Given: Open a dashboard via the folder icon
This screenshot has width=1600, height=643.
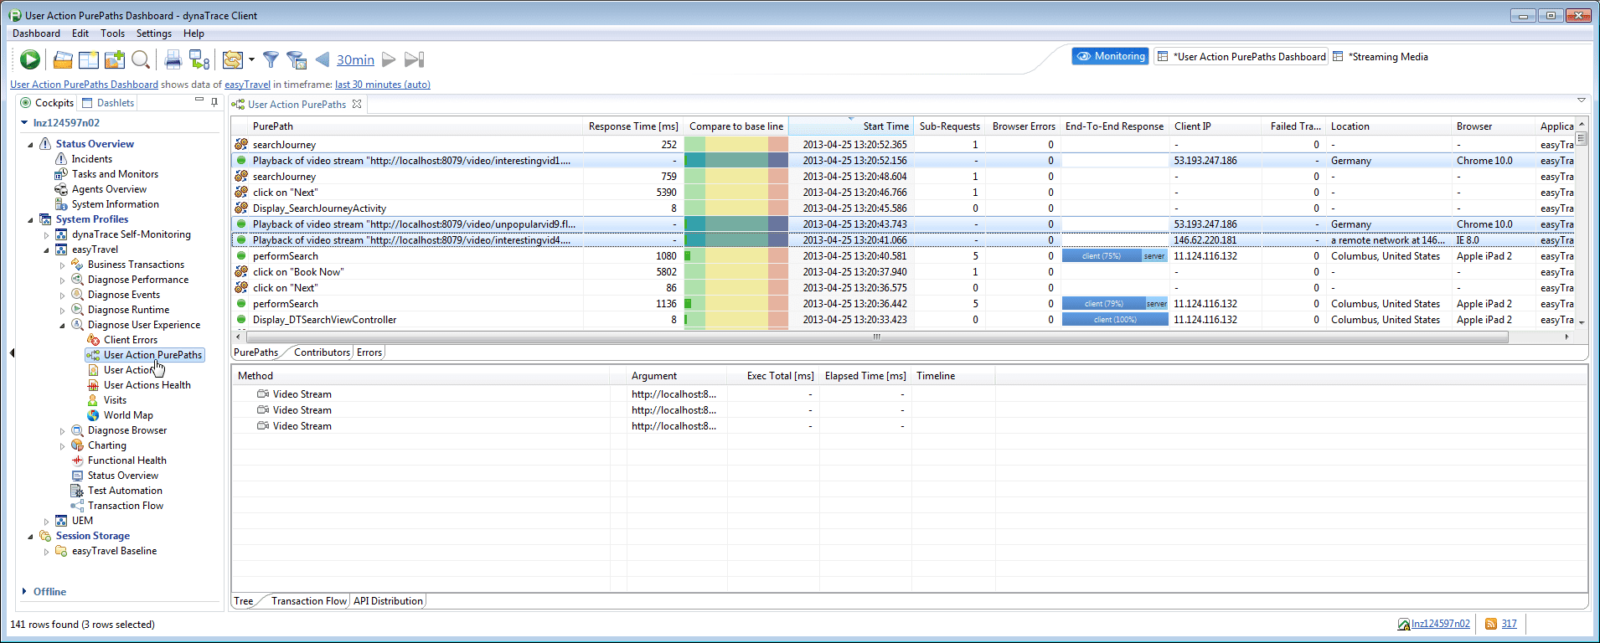Looking at the screenshot, I should pyautogui.click(x=63, y=59).
